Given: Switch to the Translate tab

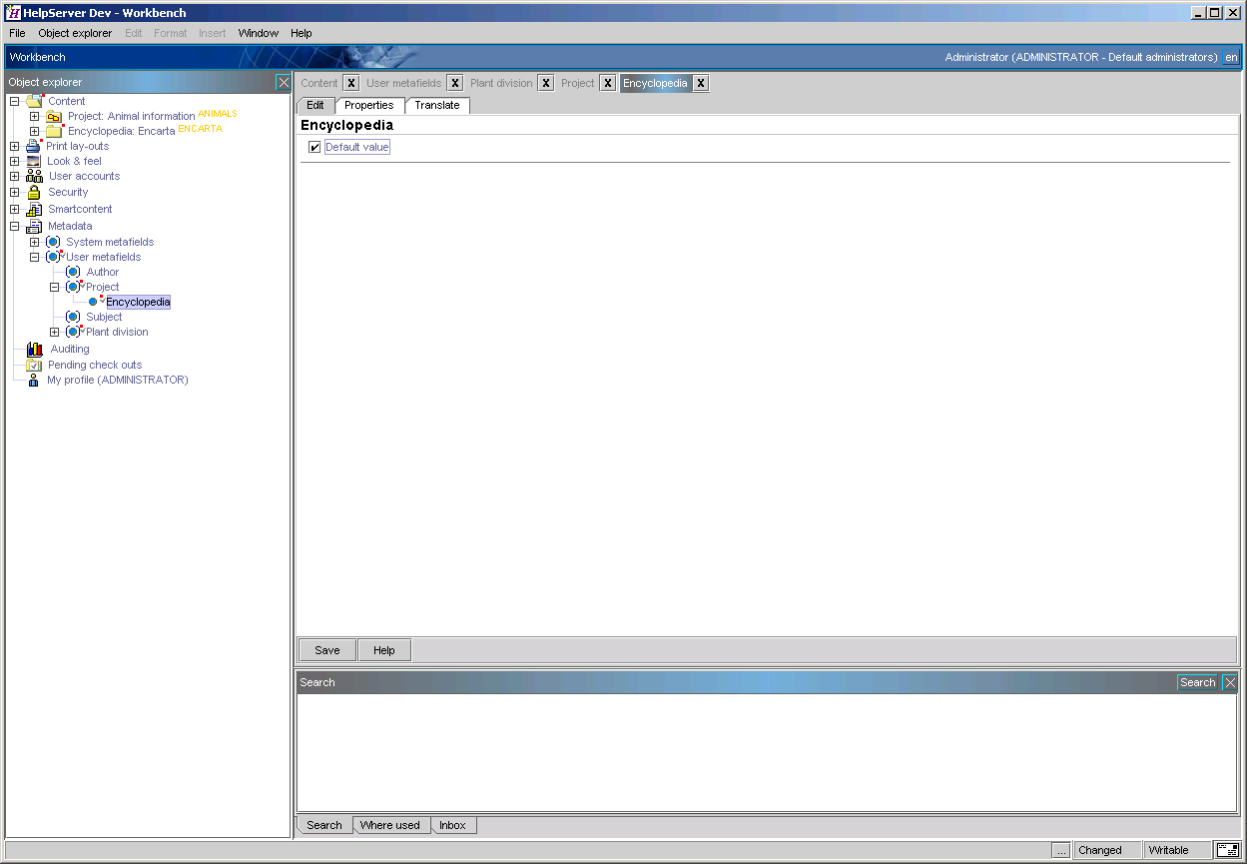Looking at the screenshot, I should [x=437, y=105].
